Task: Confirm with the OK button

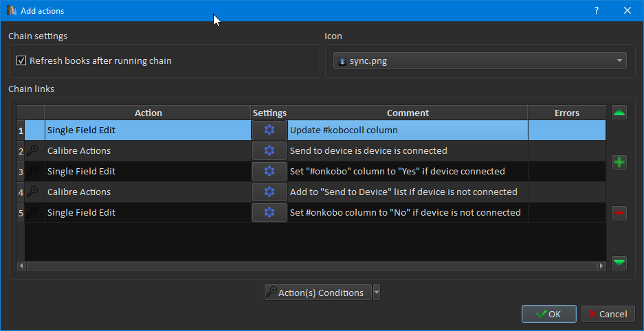Action: (548, 314)
